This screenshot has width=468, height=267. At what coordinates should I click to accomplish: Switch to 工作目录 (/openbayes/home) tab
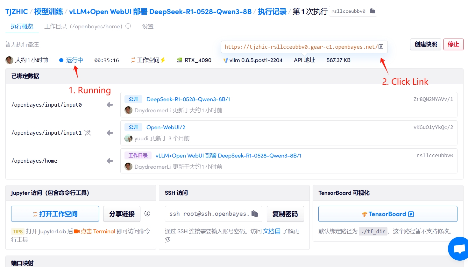pos(83,26)
